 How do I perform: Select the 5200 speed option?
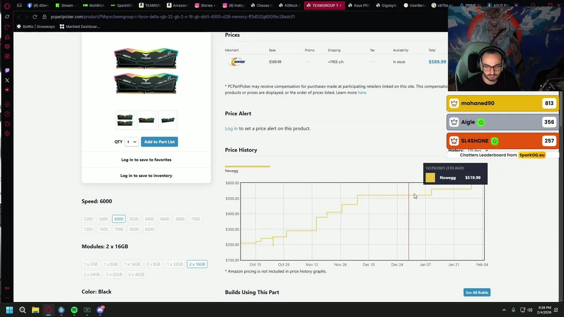point(88,219)
